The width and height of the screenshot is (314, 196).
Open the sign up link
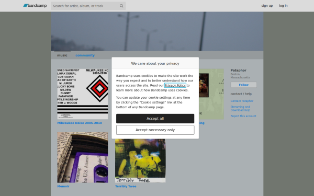pos(267,6)
